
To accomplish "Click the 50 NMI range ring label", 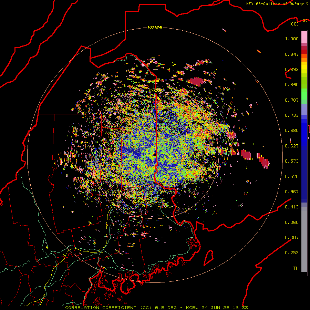I will [x=155, y=91].
